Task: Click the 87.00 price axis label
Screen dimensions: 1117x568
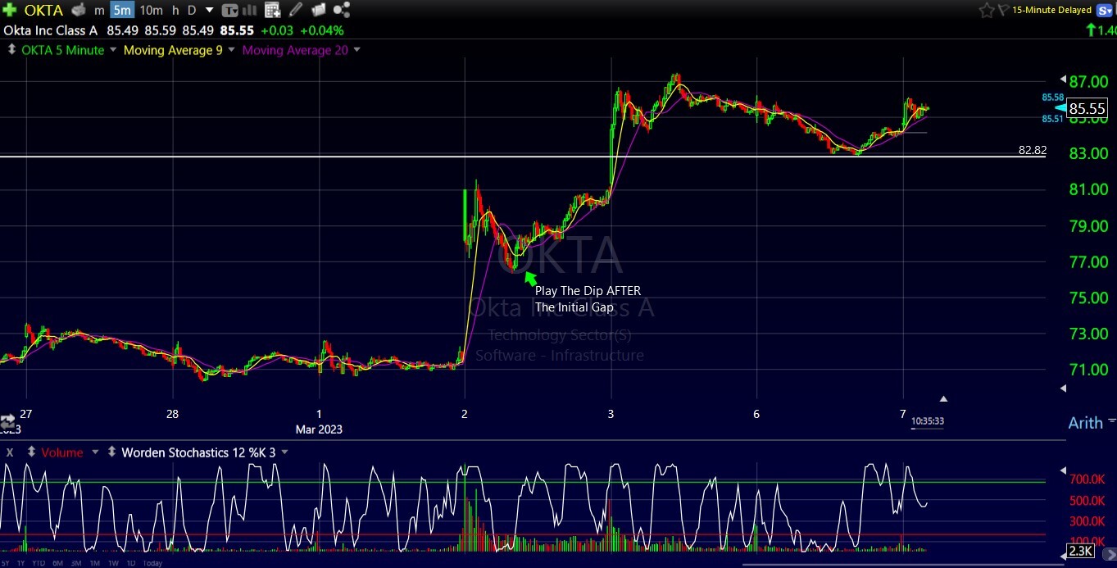Action: 1089,81
